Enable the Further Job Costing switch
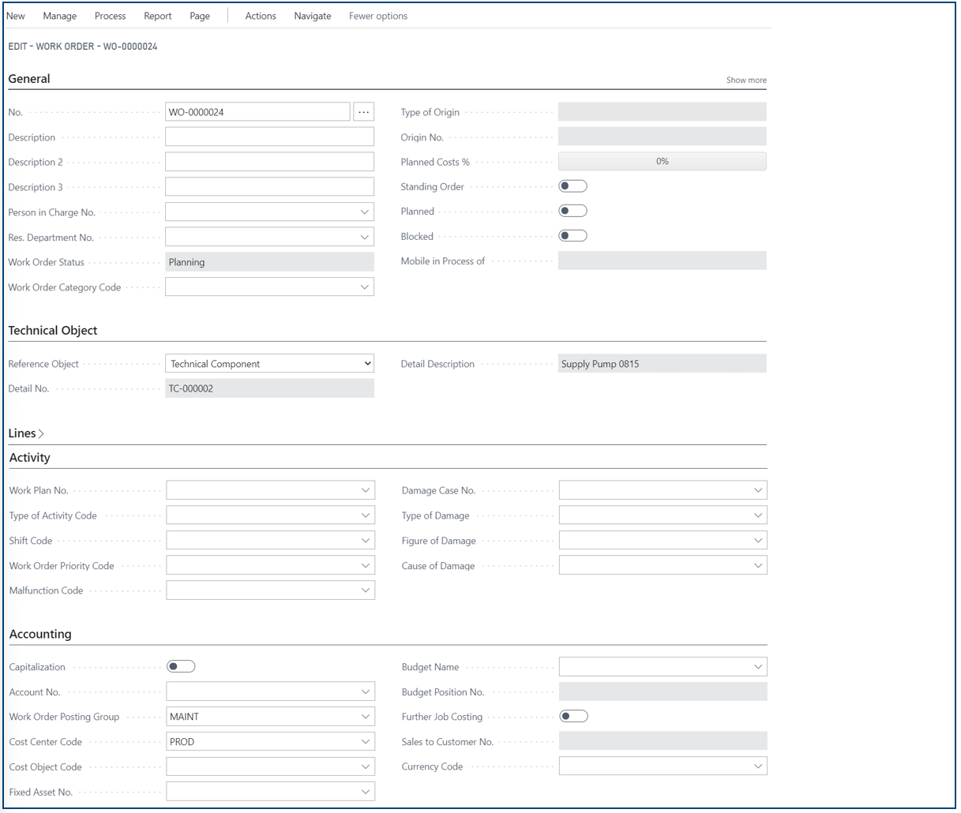Screen dimensions: 961x813 573,717
